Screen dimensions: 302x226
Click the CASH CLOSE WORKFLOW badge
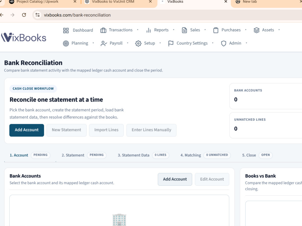[33, 89]
